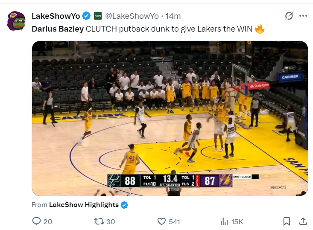The image size is (313, 230).
Task: Open the green Kalshi affiliate badge
Action: pyautogui.click(x=98, y=16)
